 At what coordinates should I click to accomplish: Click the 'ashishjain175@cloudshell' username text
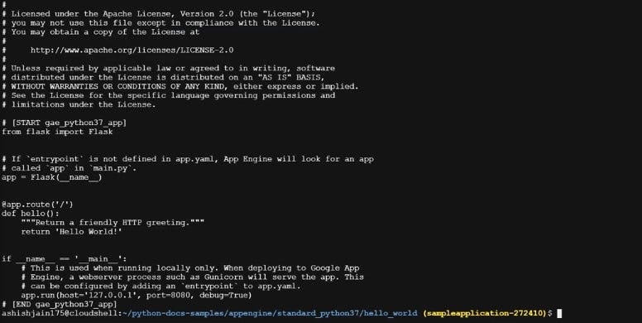(60, 313)
